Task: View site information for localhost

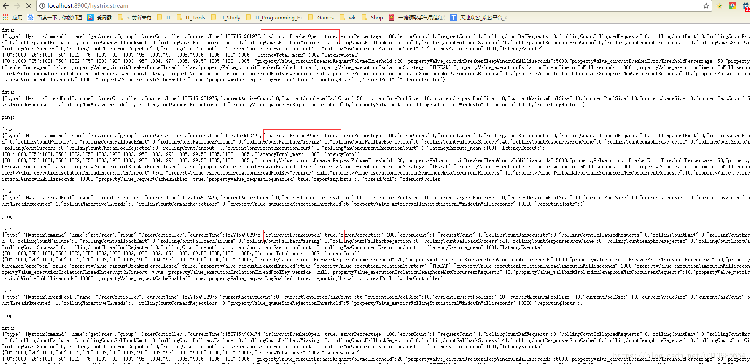Action: click(42, 6)
